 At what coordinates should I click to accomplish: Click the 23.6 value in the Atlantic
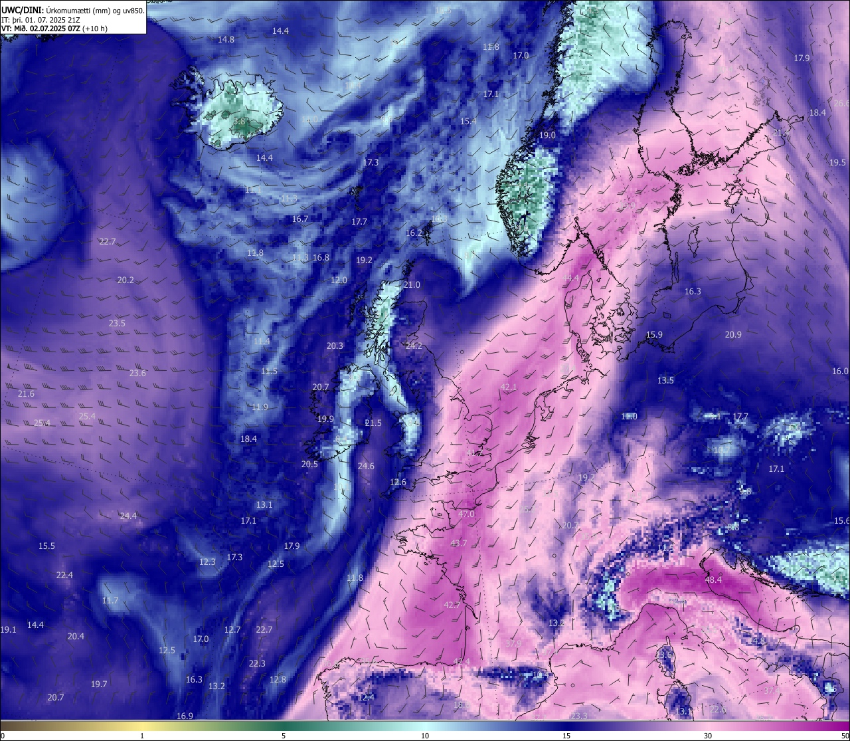pyautogui.click(x=137, y=373)
